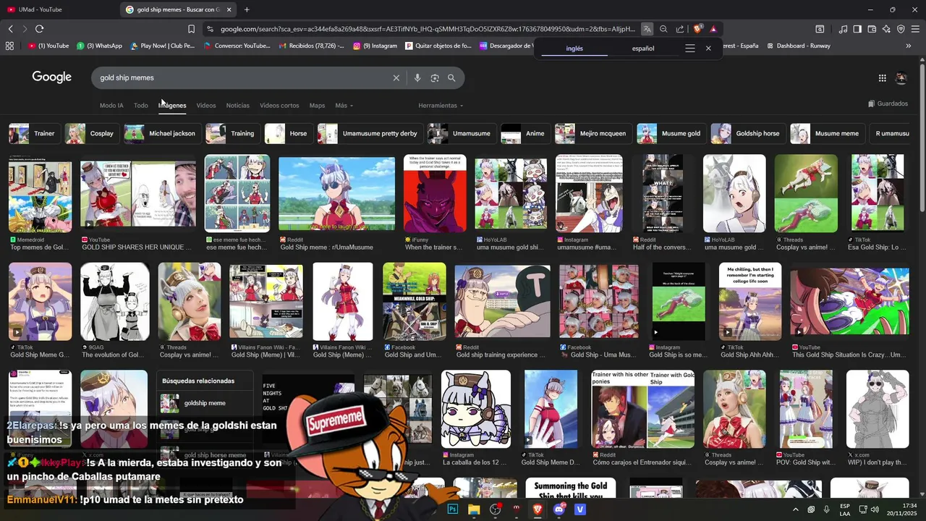Search by image with the Lens icon
This screenshot has width=926, height=521.
[435, 77]
